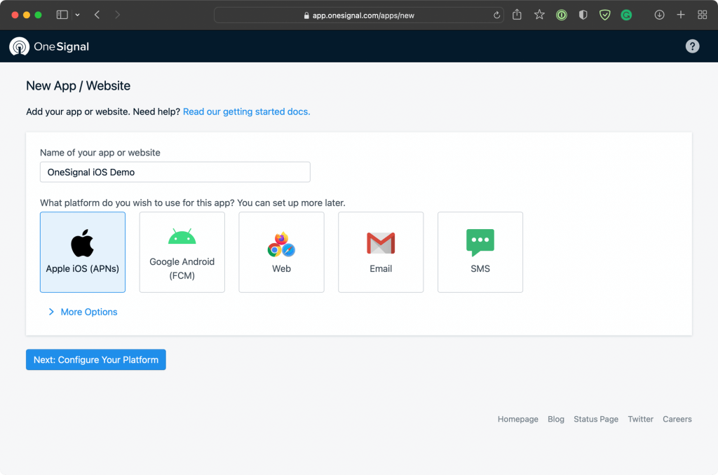This screenshot has height=475, width=718.
Task: Click the app name input field
Action: pos(175,172)
